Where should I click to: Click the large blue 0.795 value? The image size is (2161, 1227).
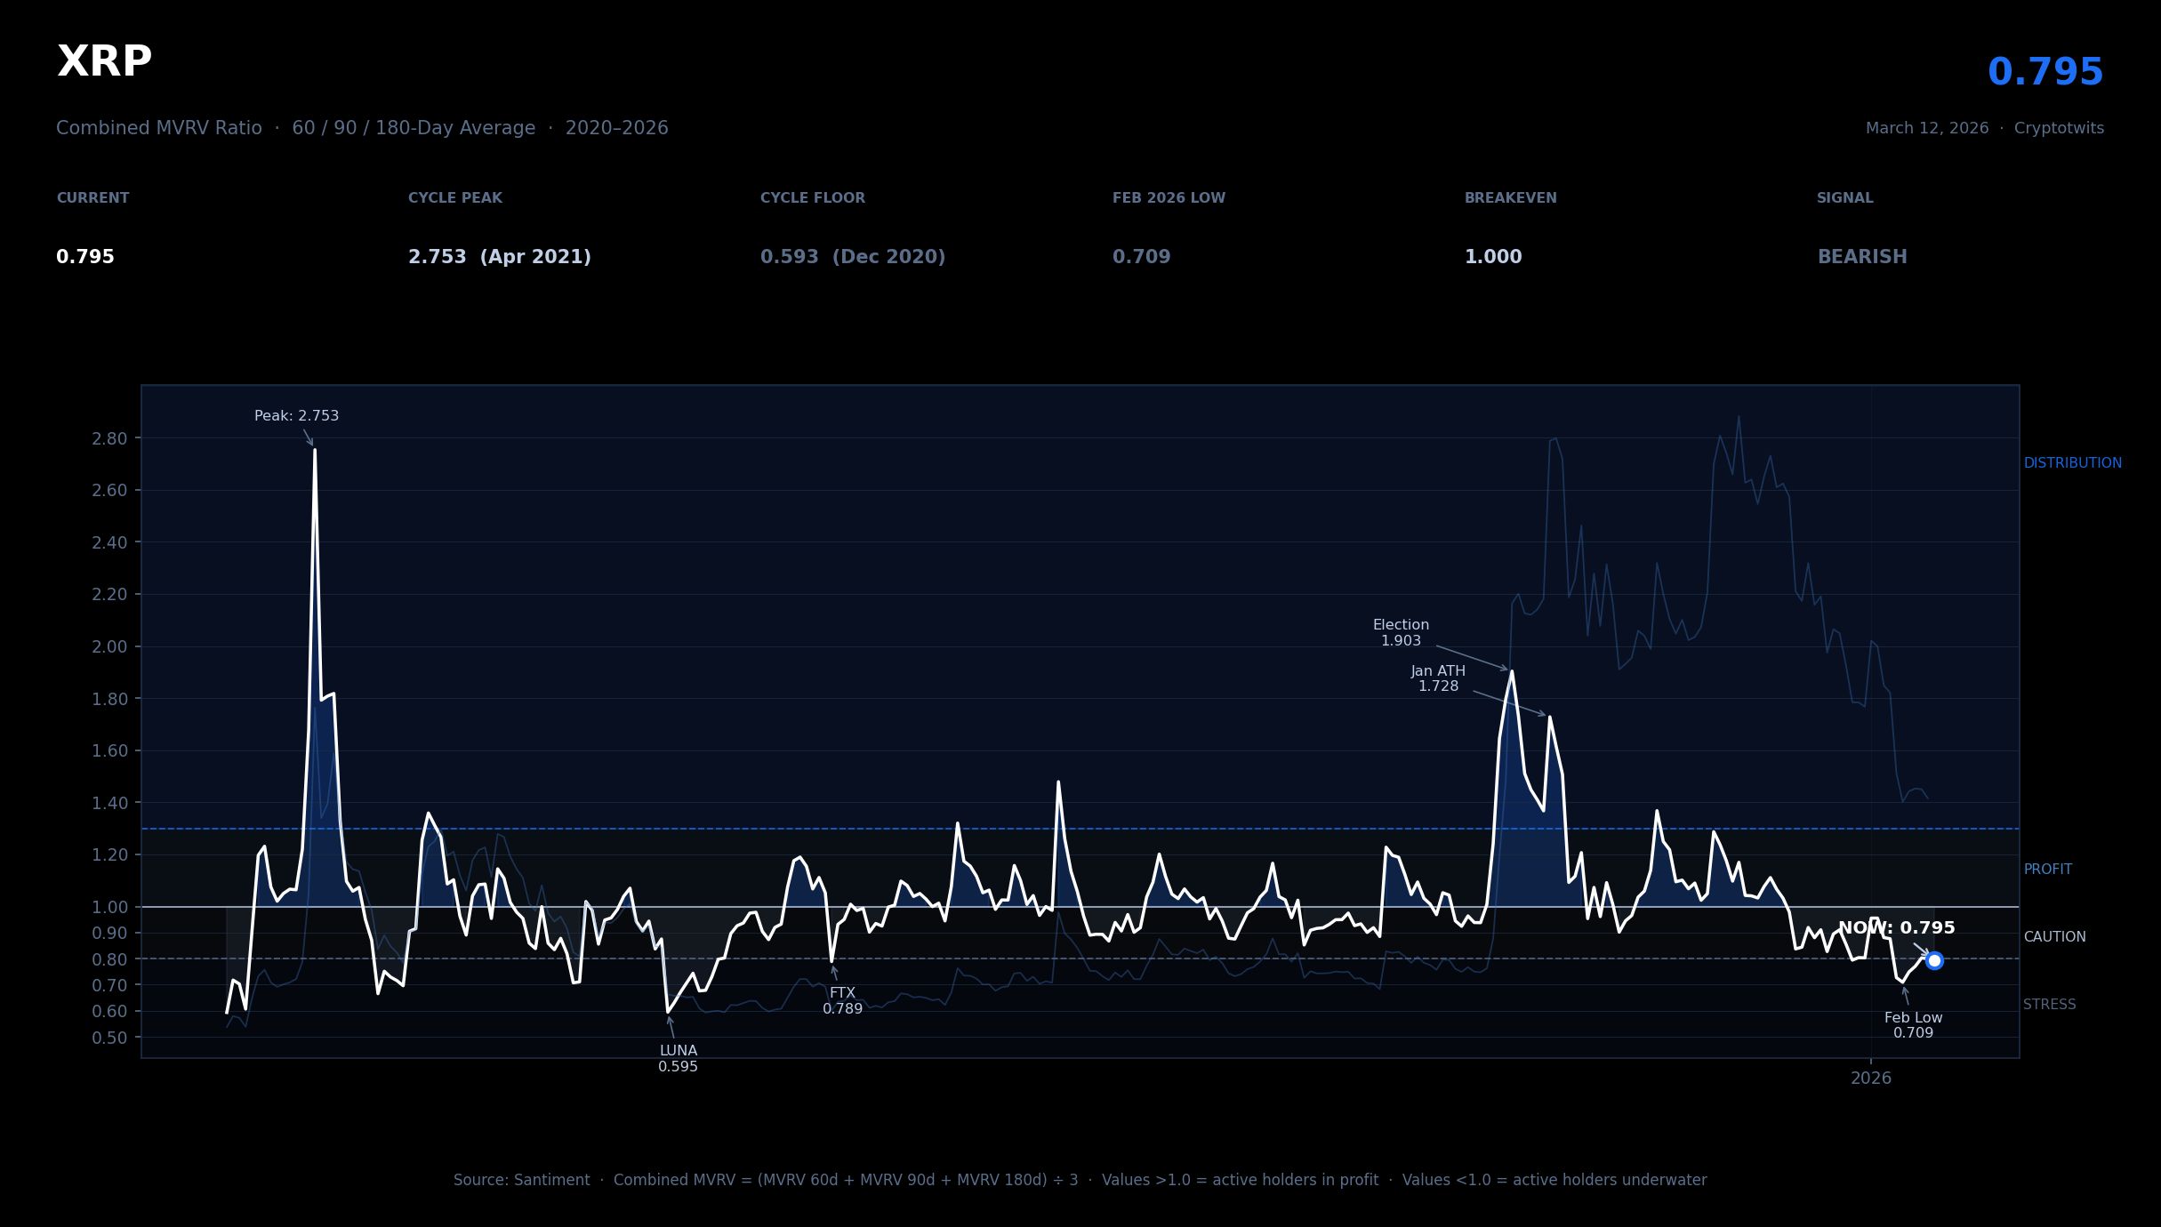[x=2045, y=73]
